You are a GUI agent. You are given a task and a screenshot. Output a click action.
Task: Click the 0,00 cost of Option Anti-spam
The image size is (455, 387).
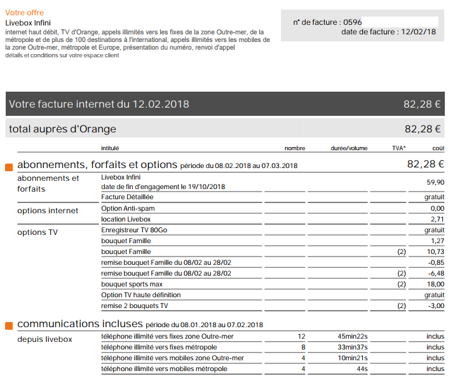(437, 209)
